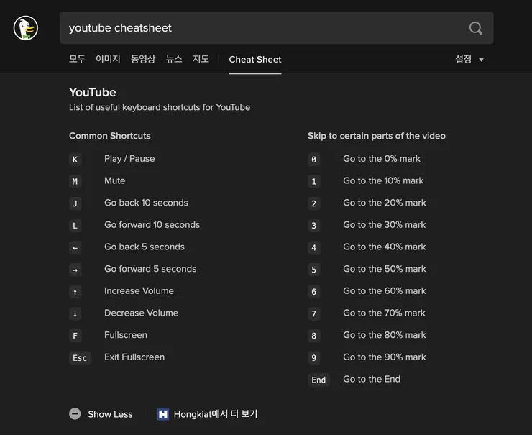Screen dimensions: 532x435
Task: Click Go to the 60% mark
Action: pyautogui.click(x=385, y=290)
